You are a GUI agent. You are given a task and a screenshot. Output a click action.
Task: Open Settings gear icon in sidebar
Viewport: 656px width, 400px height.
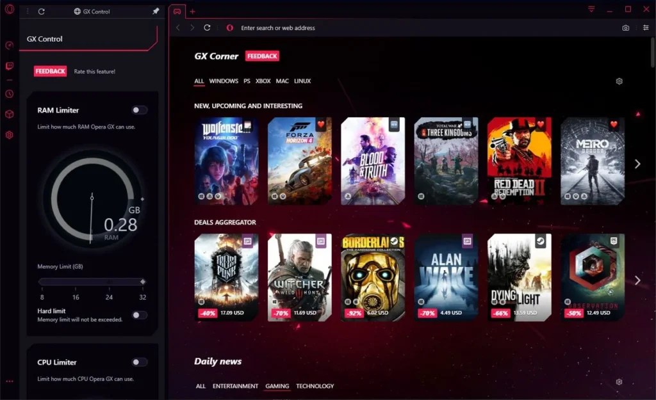pos(9,134)
